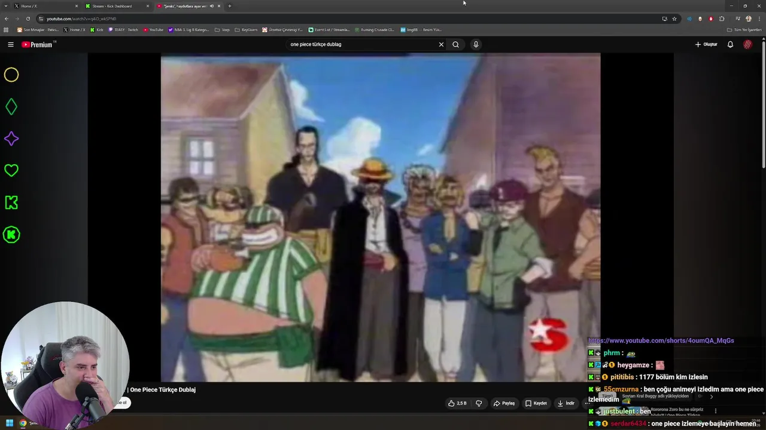Open the media control icon in toolbar
Screen dimensions: 766x430
737,19
